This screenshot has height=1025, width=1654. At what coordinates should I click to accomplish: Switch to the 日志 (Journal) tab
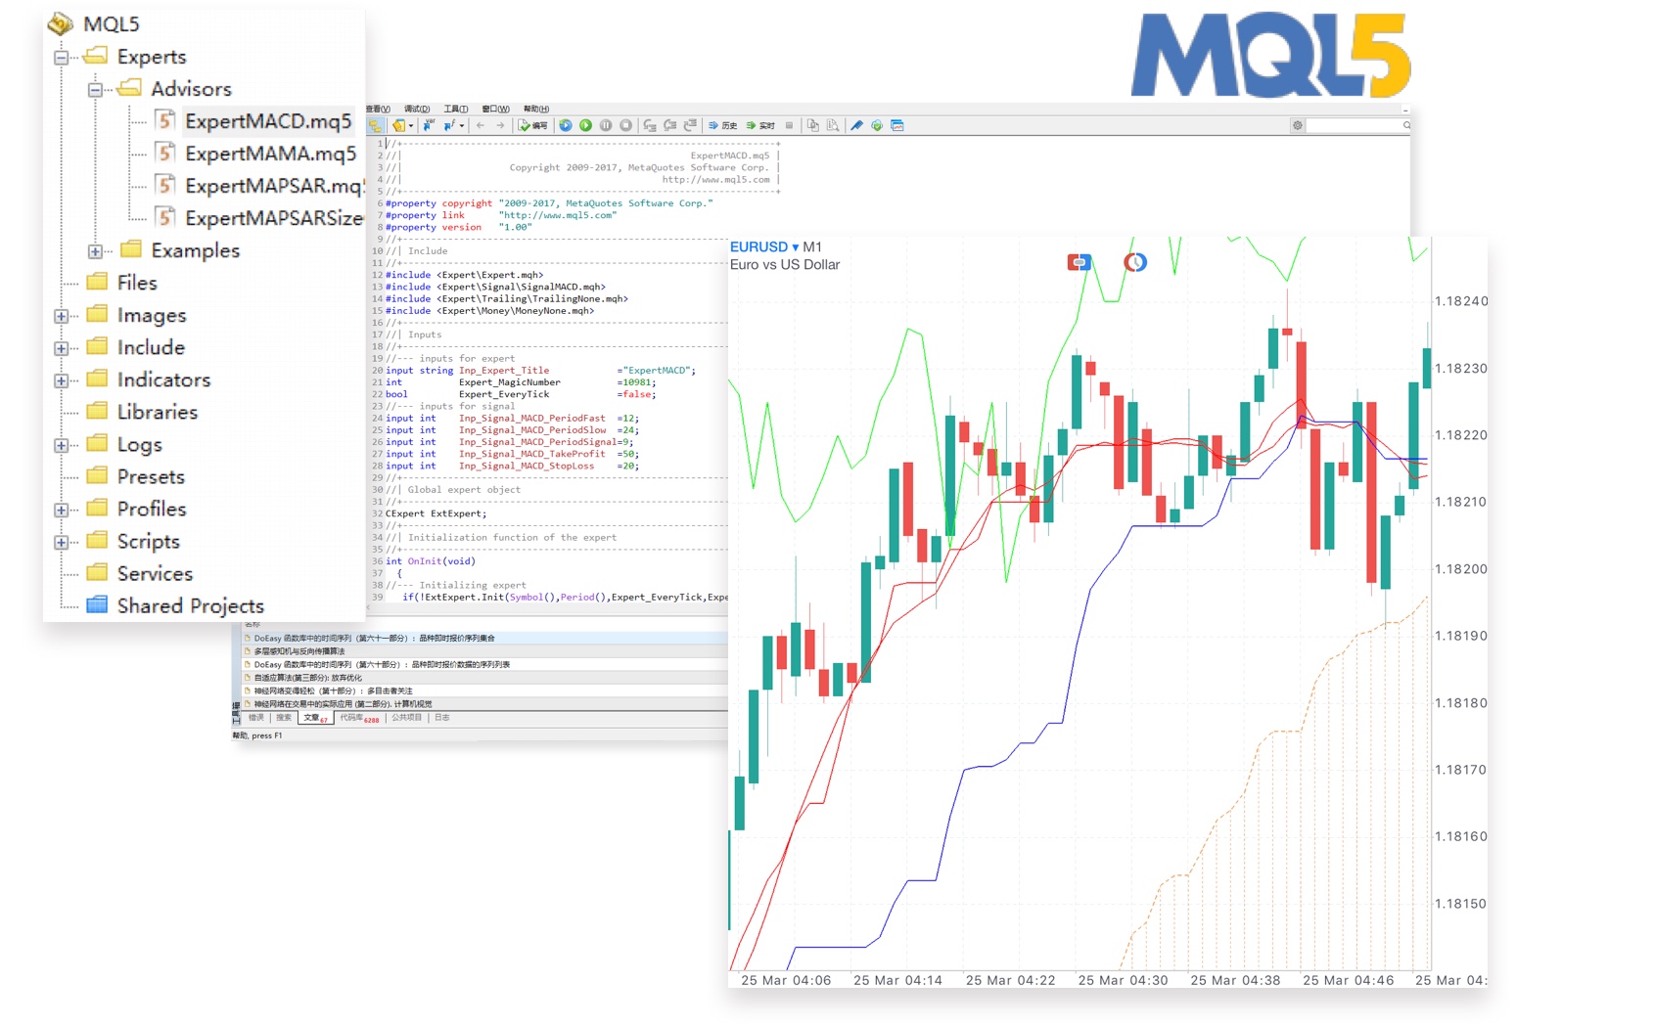point(442,718)
